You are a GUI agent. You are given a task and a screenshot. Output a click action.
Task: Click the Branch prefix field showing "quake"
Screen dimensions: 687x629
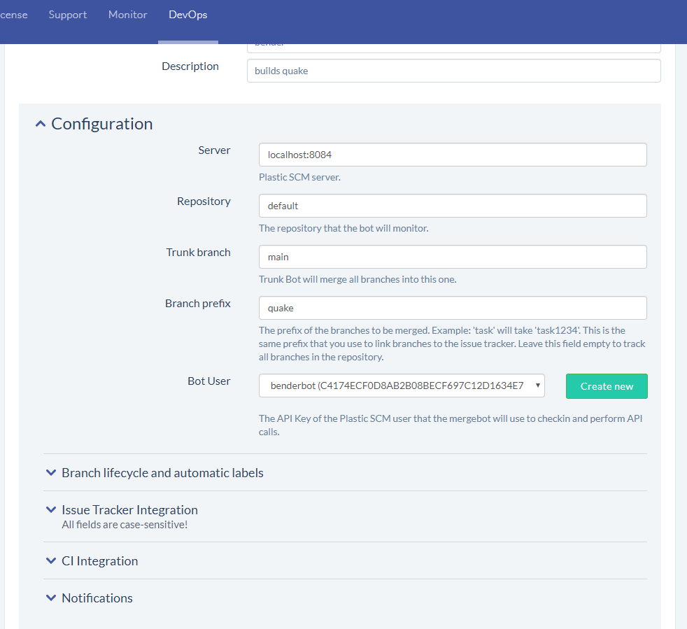[x=453, y=308]
